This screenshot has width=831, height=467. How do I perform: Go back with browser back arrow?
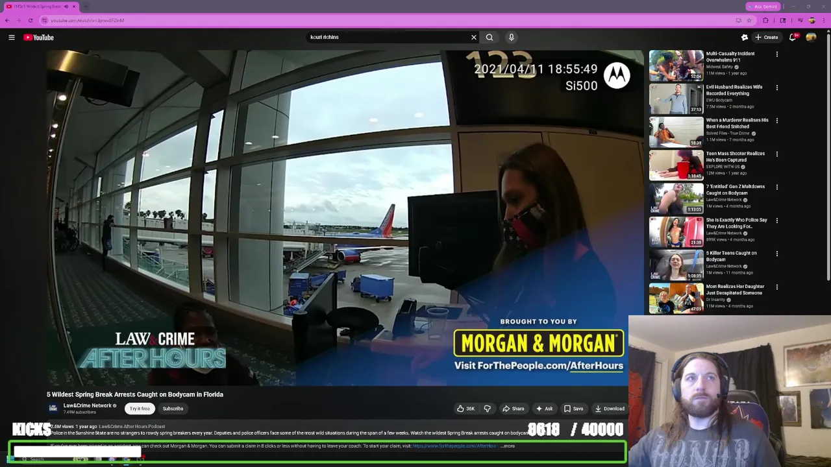click(x=7, y=20)
